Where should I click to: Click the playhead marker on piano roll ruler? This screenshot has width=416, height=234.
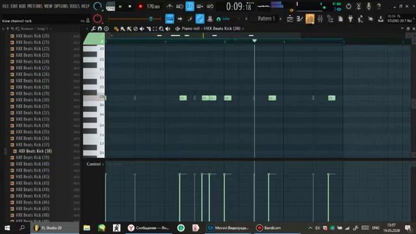click(x=254, y=40)
